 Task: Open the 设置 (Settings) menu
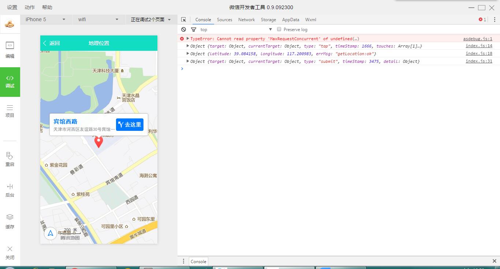(x=12, y=7)
